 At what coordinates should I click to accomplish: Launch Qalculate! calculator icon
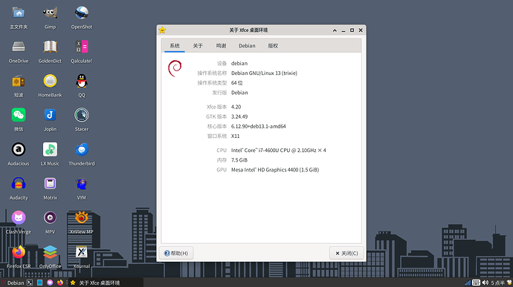(x=82, y=47)
